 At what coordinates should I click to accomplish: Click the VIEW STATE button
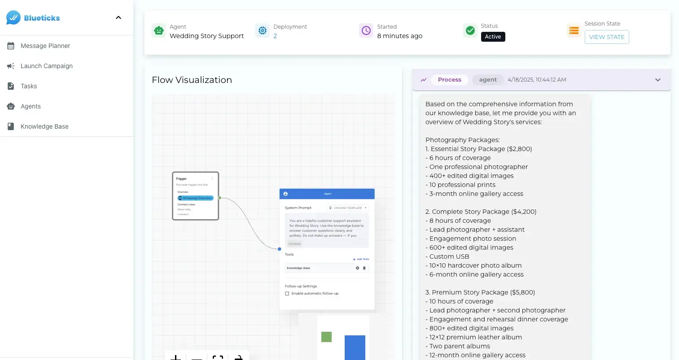pyautogui.click(x=606, y=37)
